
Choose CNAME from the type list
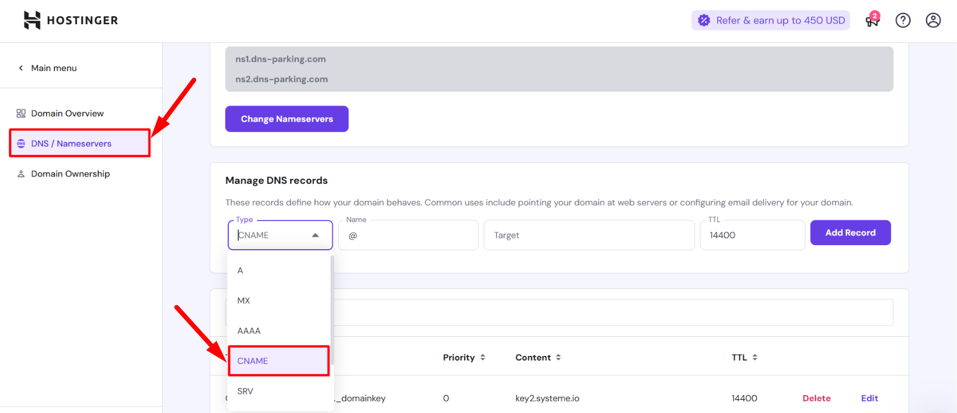[279, 361]
